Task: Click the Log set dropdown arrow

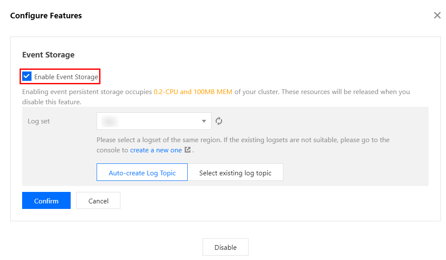Action: click(203, 122)
